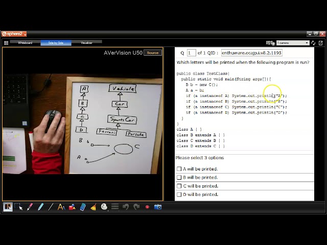Check 'C will be printed' option
The image size is (327, 245).
coord(179,186)
